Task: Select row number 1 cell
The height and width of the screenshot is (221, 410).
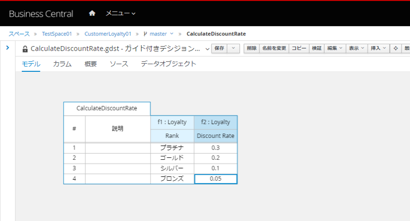Action: [74, 148]
